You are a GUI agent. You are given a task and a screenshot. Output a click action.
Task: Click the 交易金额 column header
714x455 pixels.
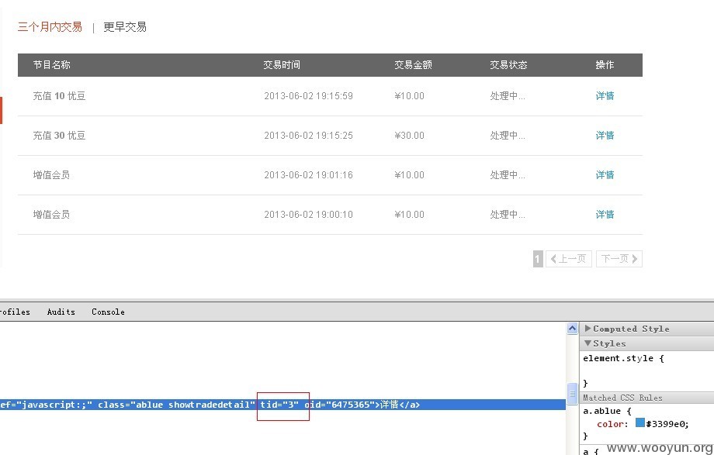click(x=413, y=65)
